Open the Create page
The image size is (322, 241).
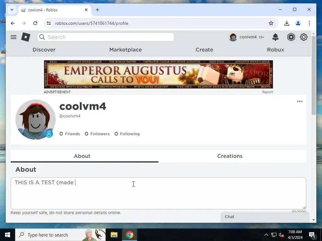204,50
